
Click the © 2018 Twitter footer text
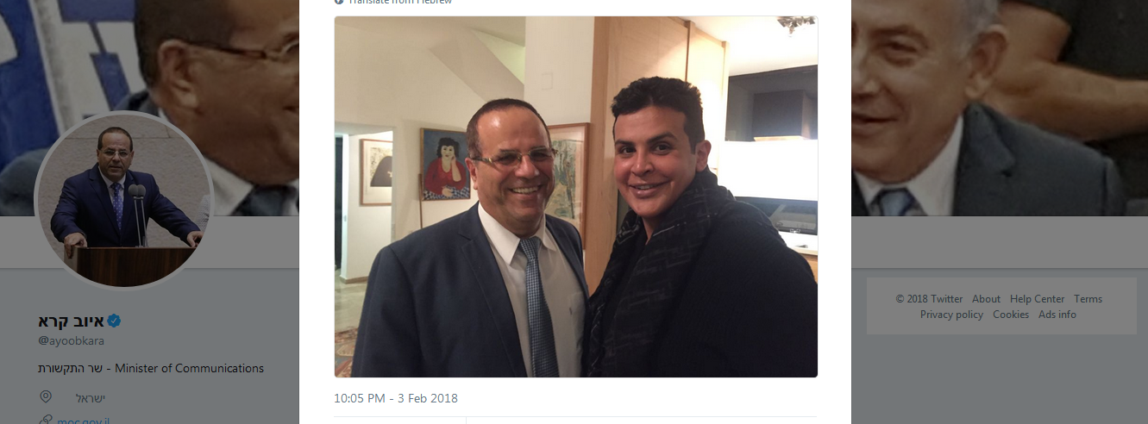point(929,299)
